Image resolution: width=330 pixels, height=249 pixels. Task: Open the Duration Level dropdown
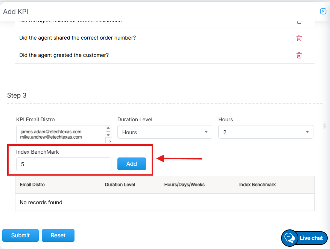pyautogui.click(x=164, y=132)
